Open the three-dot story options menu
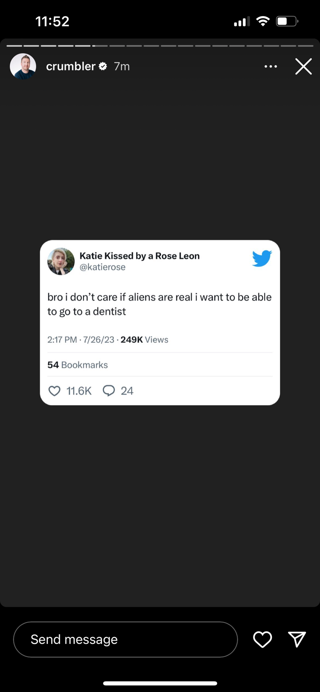This screenshot has height=692, width=320. pos(271,67)
